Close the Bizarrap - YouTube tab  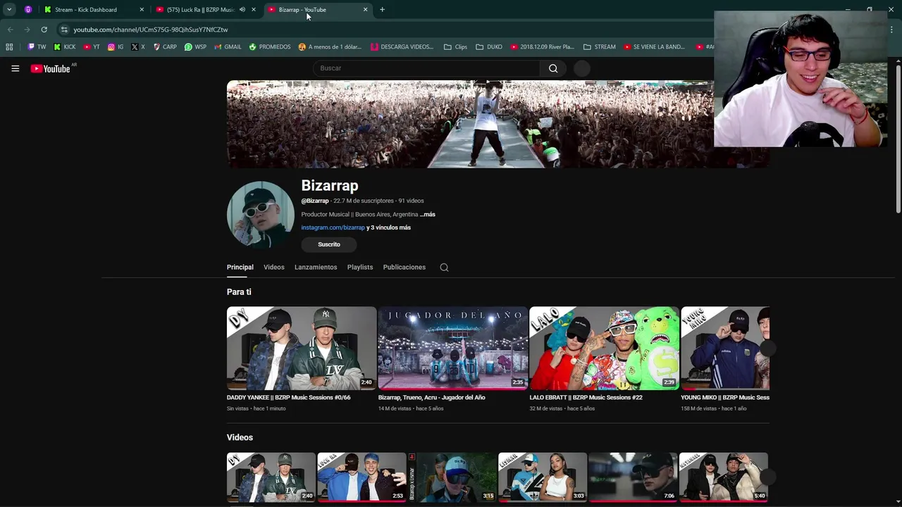pos(365,10)
